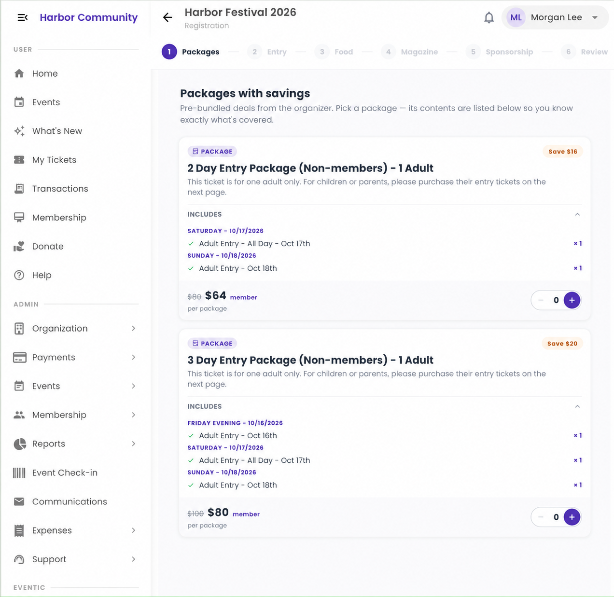Open the Donate label

(x=48, y=247)
